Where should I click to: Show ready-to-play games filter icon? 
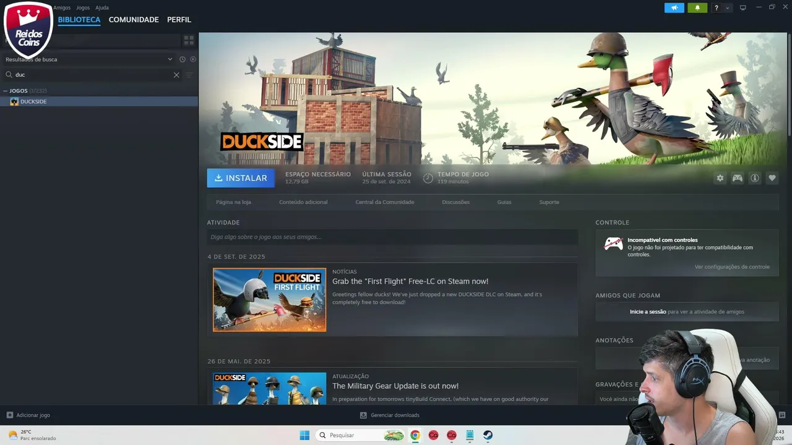(193, 59)
